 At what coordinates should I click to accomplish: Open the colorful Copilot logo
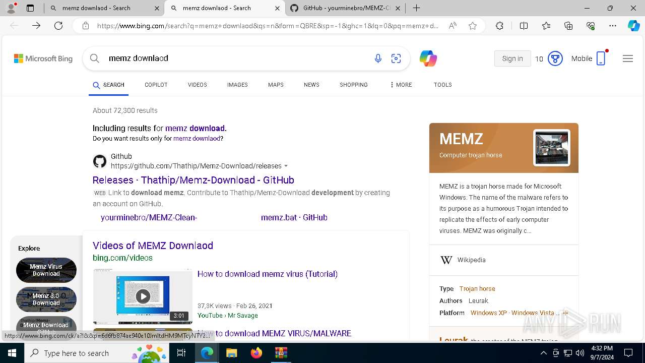click(x=428, y=58)
